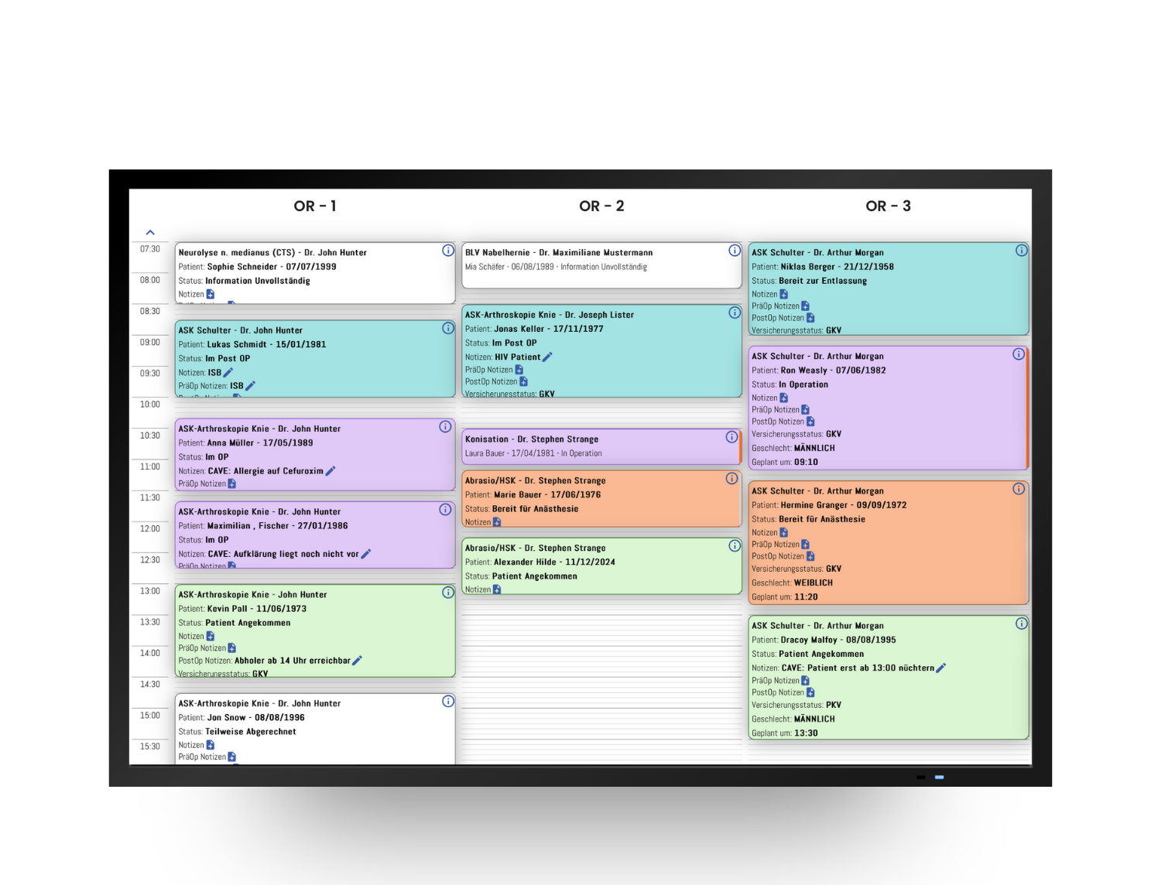This screenshot has width=1158, height=885.
Task: Show info for Ron Weasly's operation
Action: (1019, 354)
